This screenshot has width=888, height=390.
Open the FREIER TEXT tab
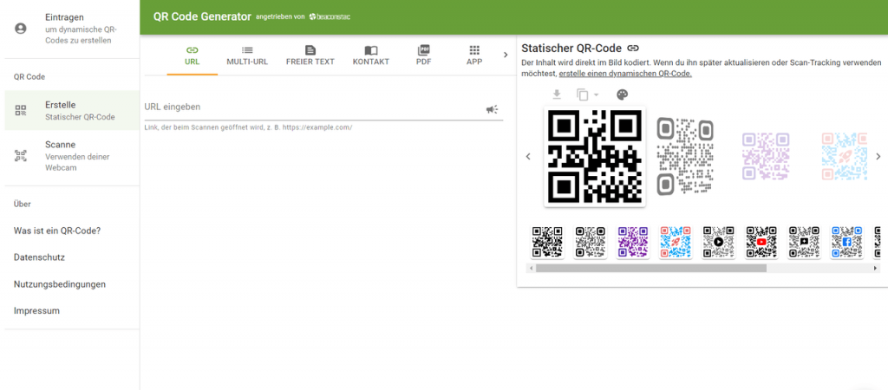point(310,55)
